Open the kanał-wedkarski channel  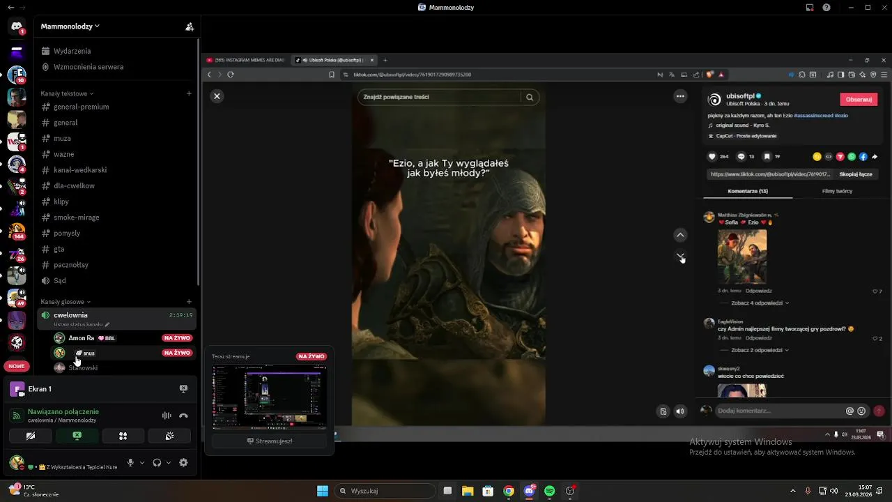coord(80,170)
